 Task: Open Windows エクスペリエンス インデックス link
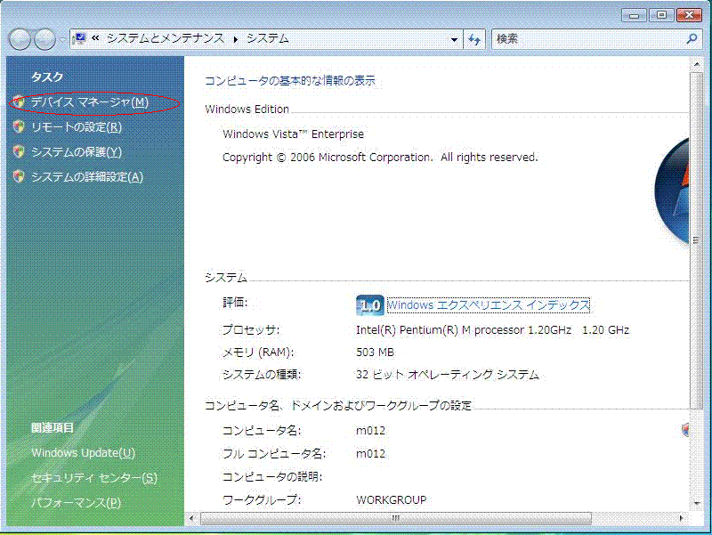pos(488,304)
